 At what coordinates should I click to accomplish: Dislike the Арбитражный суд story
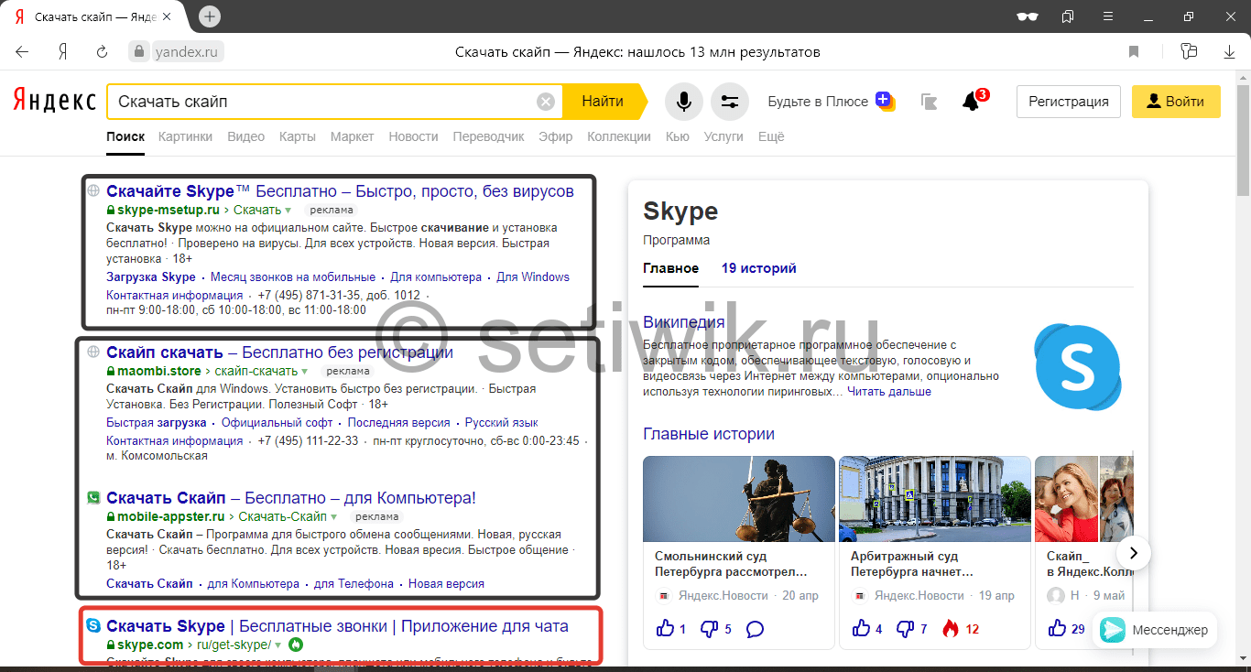click(904, 629)
